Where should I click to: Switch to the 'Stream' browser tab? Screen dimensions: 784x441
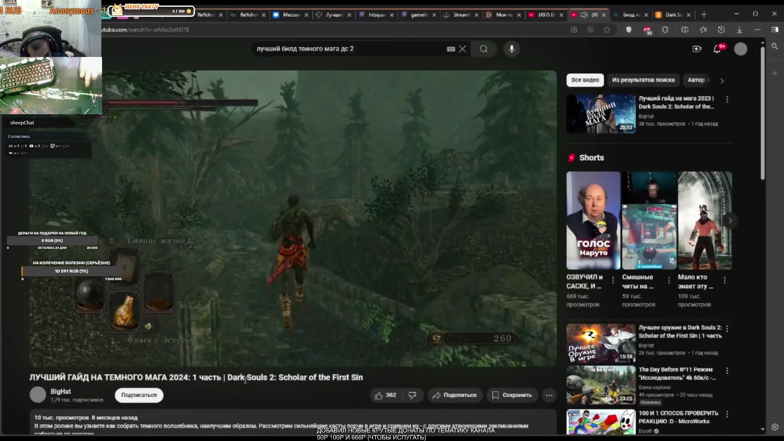(461, 15)
